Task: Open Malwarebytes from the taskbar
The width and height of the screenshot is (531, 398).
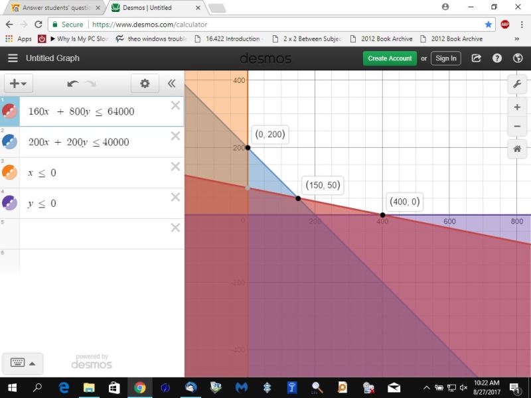Action: click(242, 388)
